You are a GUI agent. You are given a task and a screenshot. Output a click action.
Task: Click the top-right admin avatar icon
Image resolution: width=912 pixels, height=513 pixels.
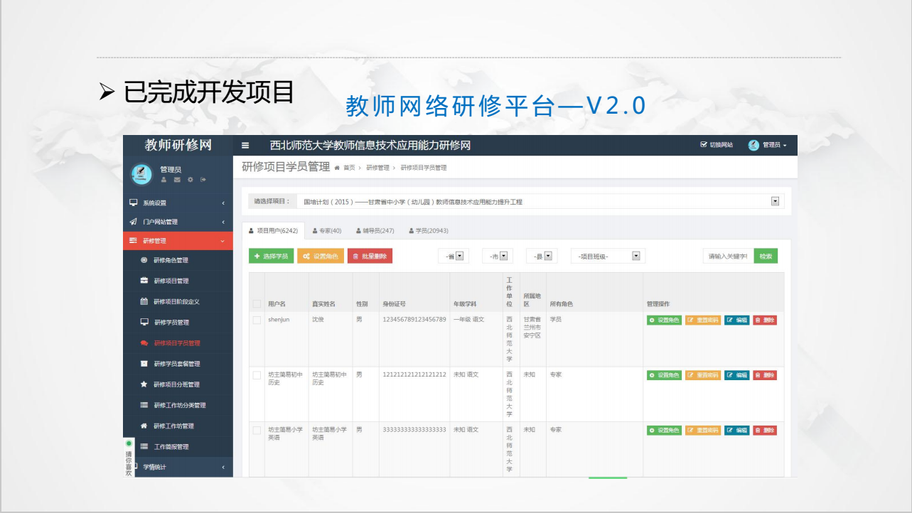pos(753,145)
